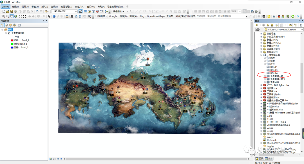304x164 pixels.
Task: Click the green Band_2 color swatch
Action: coord(12,44)
